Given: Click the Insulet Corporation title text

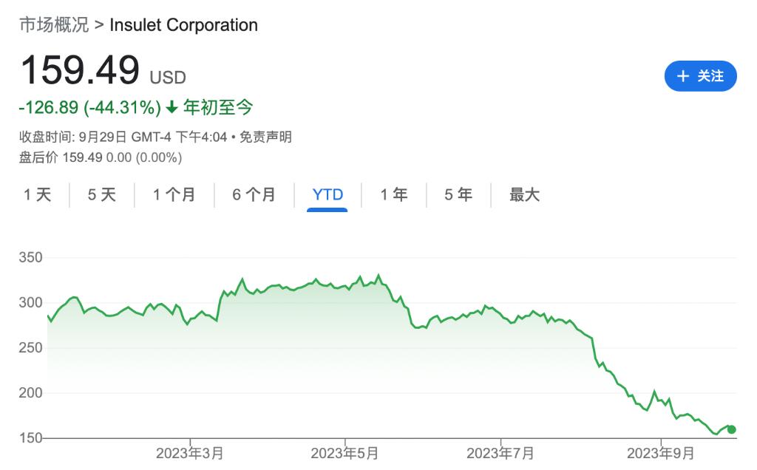Looking at the screenshot, I should pos(183,24).
